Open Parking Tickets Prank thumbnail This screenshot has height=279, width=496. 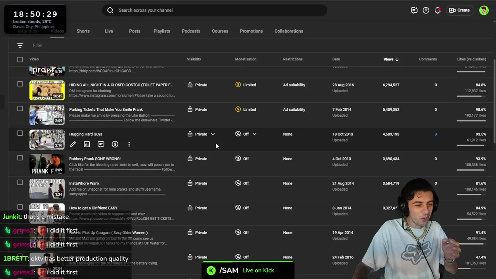pyautogui.click(x=47, y=115)
